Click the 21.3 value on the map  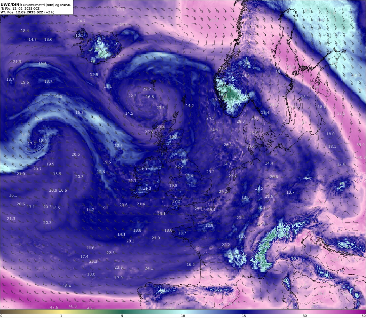[x=11, y=219]
